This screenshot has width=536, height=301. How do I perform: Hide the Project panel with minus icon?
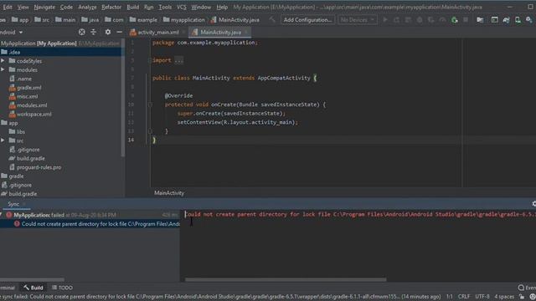[119, 32]
